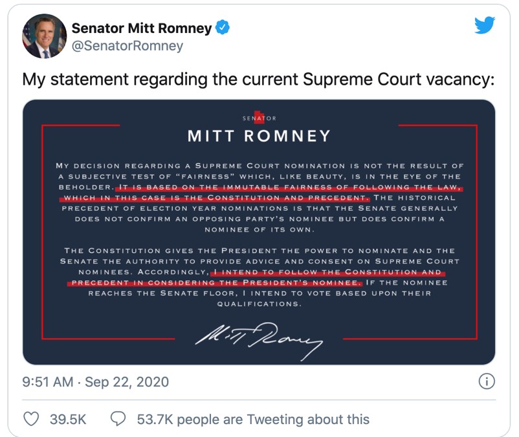This screenshot has height=437, width=519.
Task: Click the reply speech bubble icon
Action: 118,418
